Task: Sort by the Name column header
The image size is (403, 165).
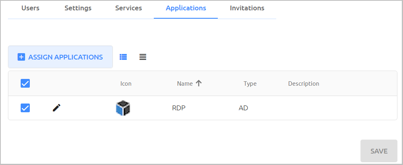Action: tap(185, 84)
